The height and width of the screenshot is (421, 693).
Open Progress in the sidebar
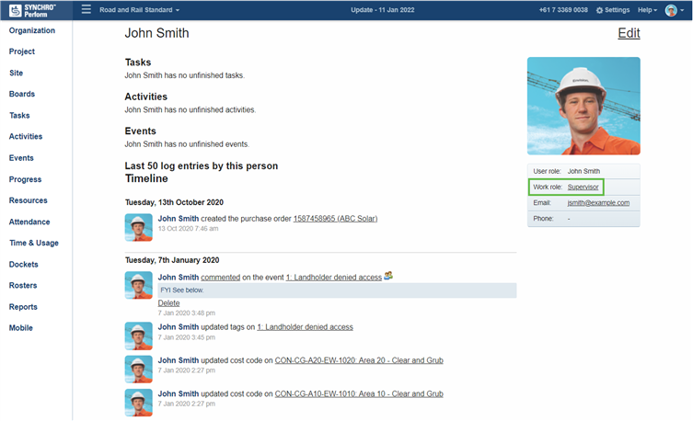(25, 179)
